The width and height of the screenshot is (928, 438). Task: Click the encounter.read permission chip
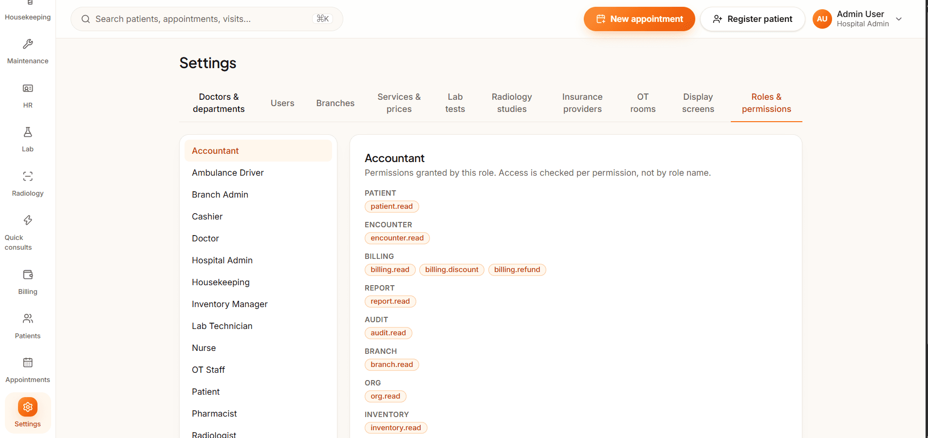click(x=397, y=238)
